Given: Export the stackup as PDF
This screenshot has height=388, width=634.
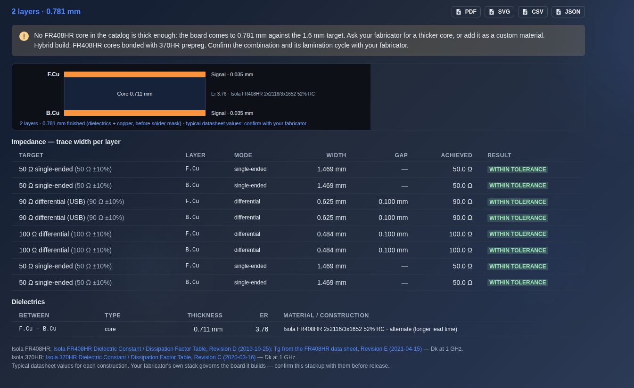Looking at the screenshot, I should [466, 12].
